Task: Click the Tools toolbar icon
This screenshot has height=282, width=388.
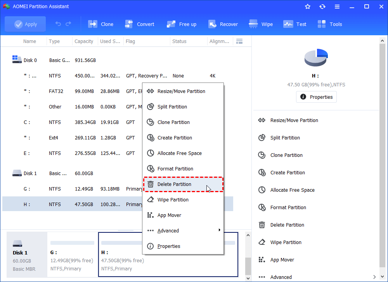Action: point(330,24)
